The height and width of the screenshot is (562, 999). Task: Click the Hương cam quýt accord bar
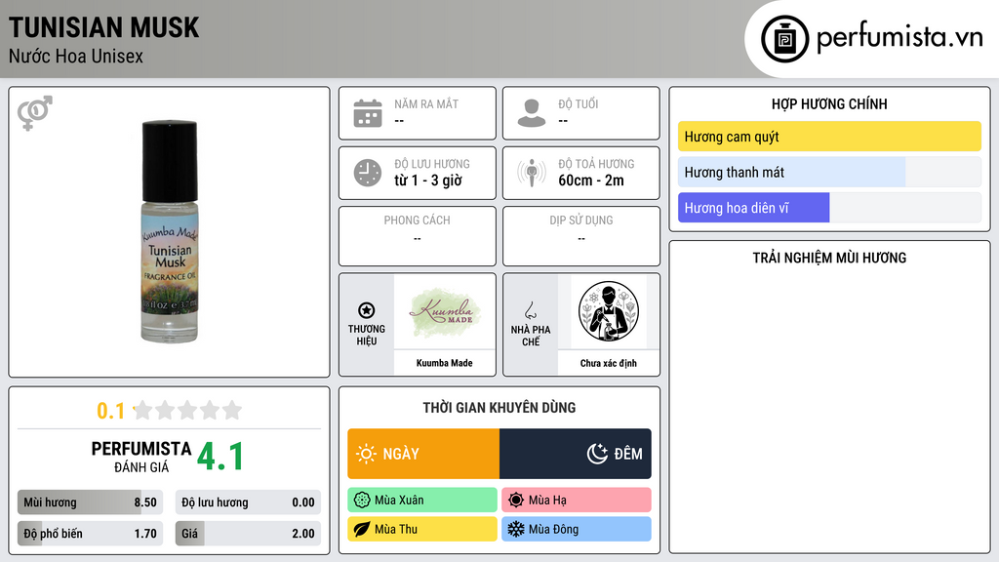pos(829,137)
